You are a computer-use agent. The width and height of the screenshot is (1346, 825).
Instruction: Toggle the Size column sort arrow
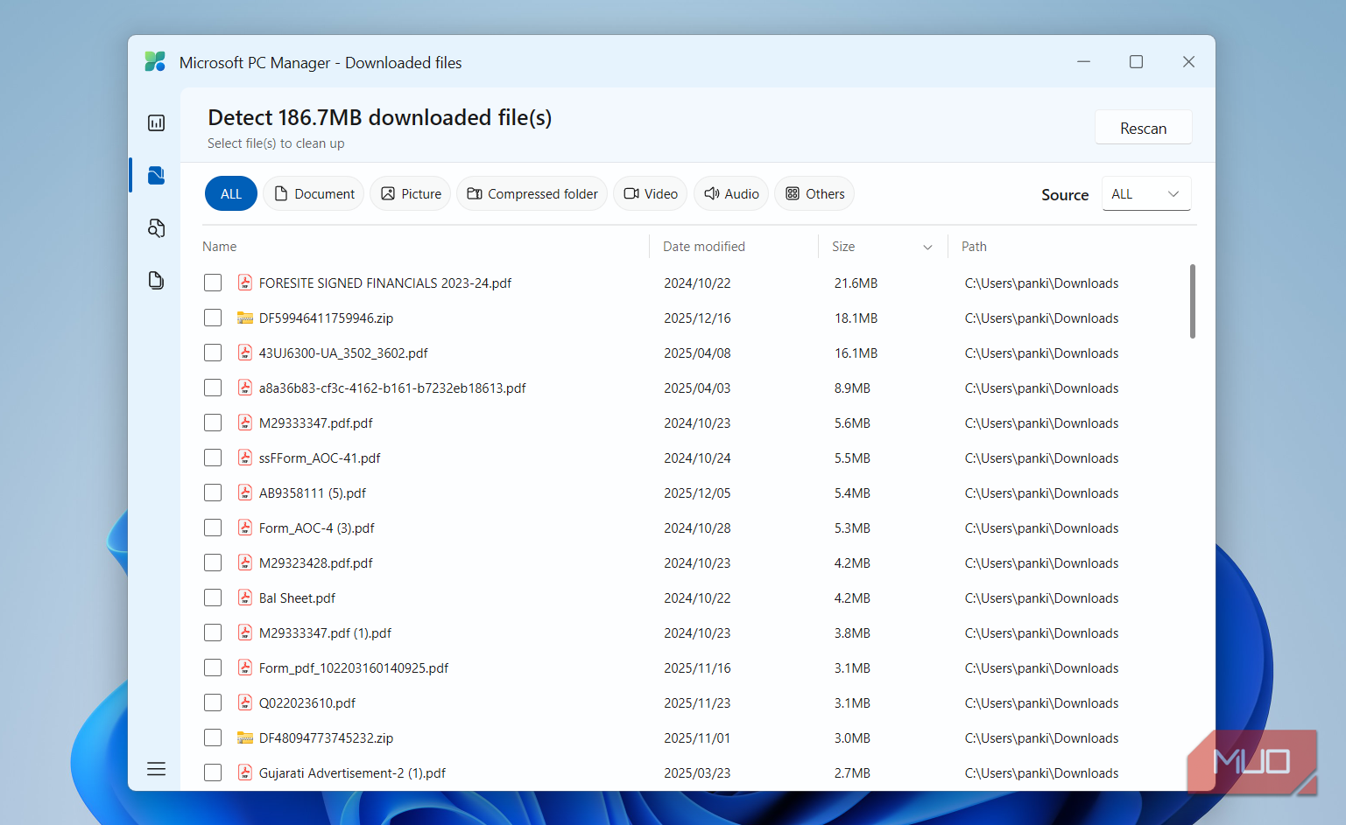point(927,248)
